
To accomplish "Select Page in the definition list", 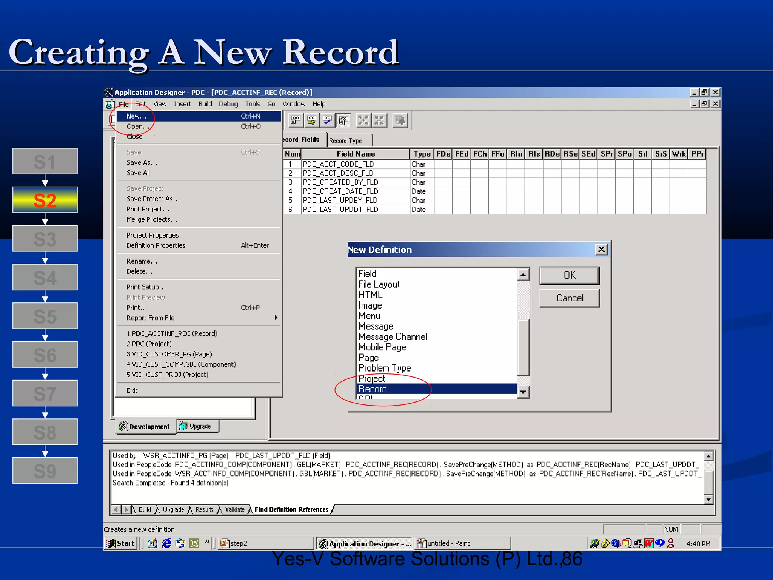I will click(436, 358).
